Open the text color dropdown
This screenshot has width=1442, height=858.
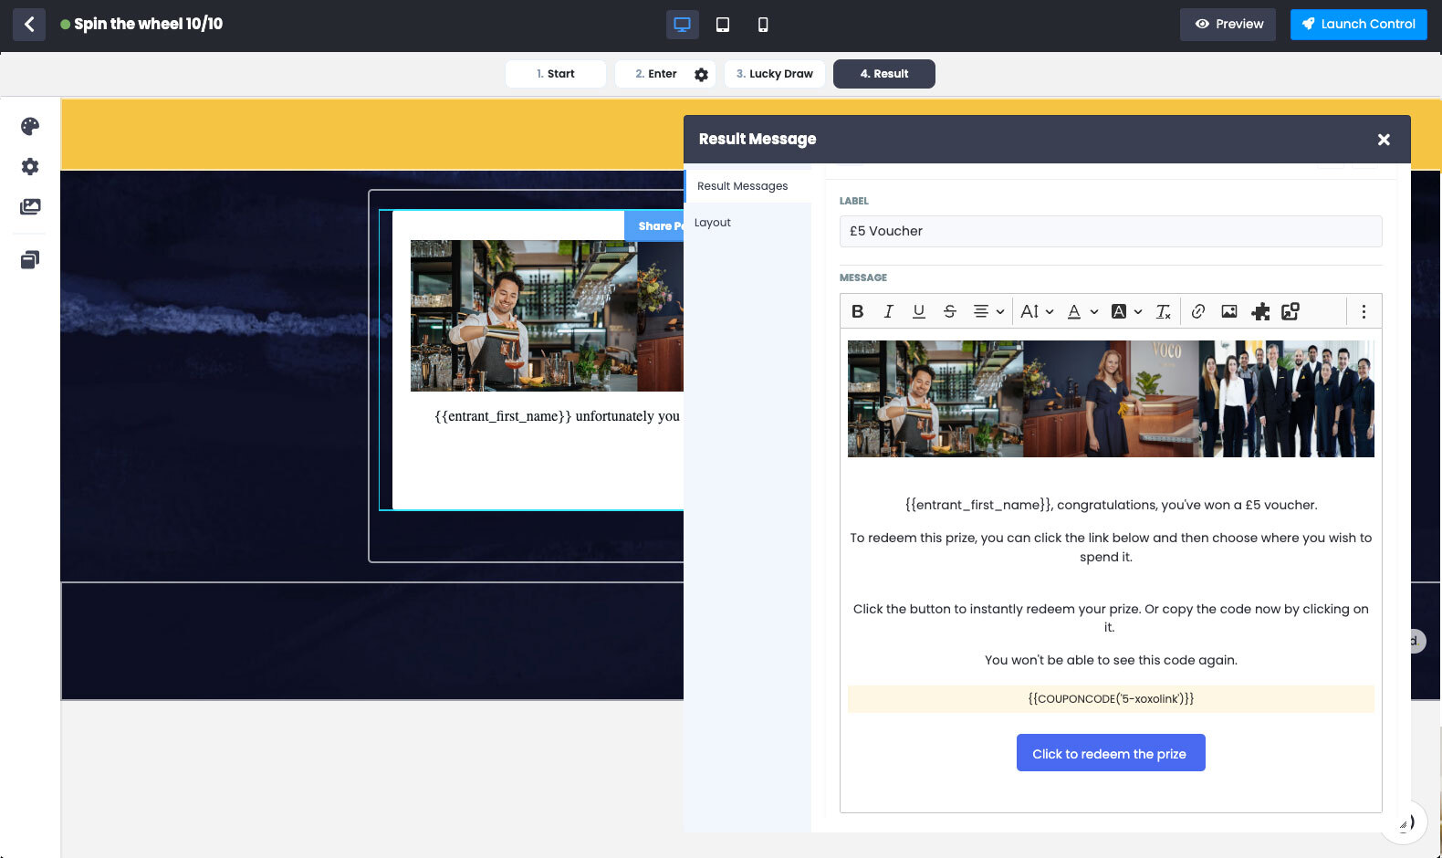click(1082, 311)
